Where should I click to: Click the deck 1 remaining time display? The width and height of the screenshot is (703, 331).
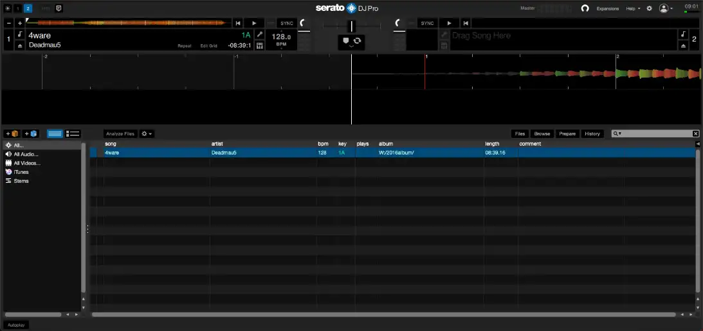click(239, 46)
